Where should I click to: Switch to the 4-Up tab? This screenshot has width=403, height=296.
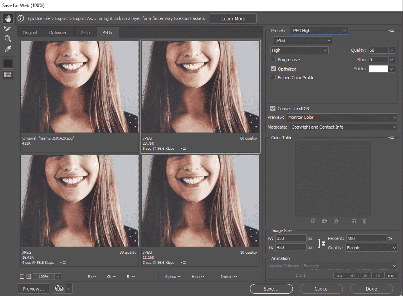108,33
